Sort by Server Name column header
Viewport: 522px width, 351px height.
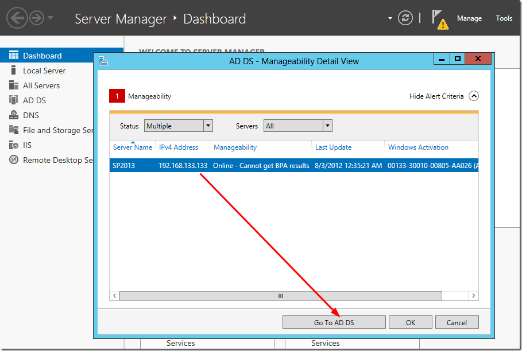click(x=133, y=147)
